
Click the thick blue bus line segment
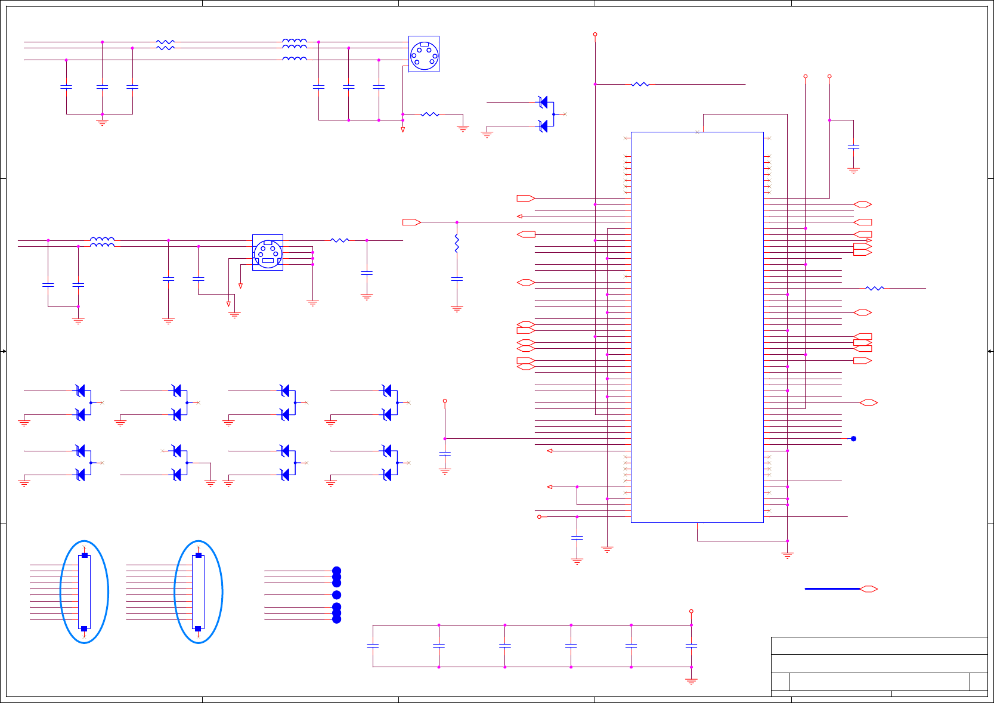832,589
